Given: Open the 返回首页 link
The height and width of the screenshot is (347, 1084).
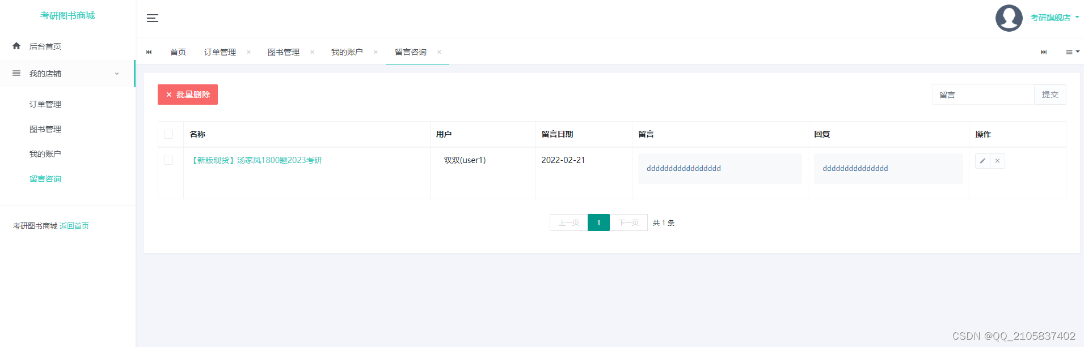Looking at the screenshot, I should [x=74, y=226].
